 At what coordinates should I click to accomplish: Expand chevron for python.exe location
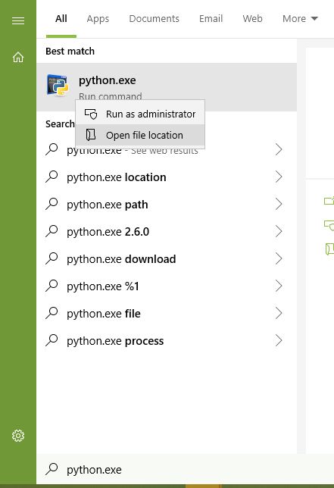[279, 177]
